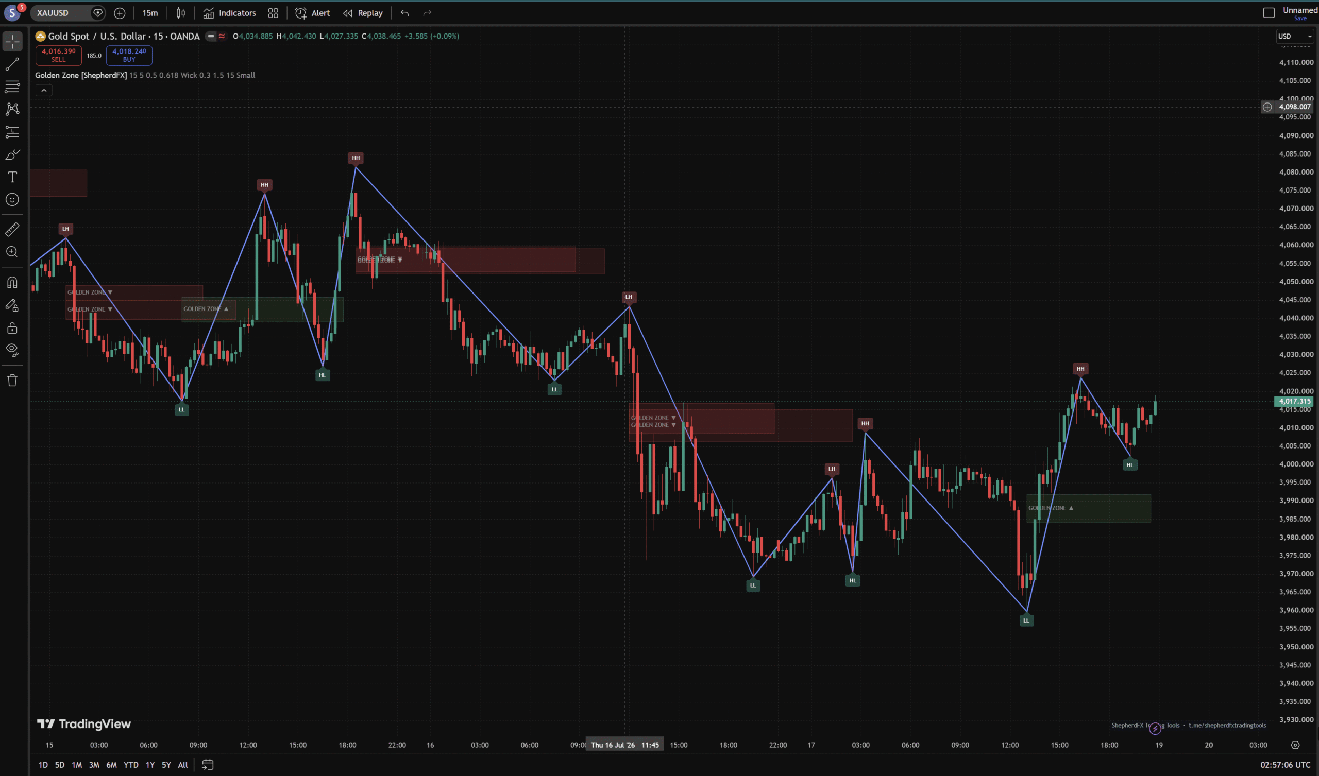This screenshot has width=1319, height=776.
Task: Open the candle chart type selector
Action: point(180,13)
